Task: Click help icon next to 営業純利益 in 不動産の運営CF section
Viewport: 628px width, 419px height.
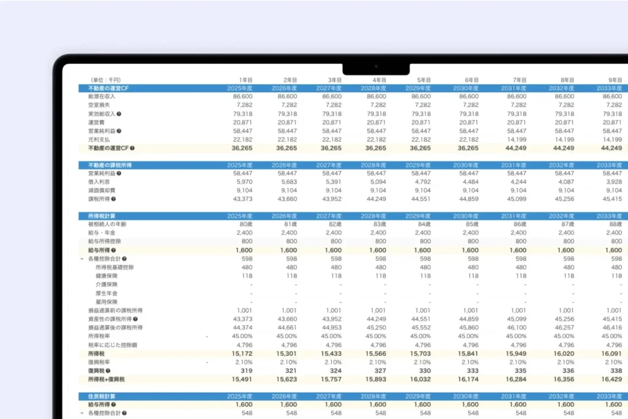Action: point(119,131)
